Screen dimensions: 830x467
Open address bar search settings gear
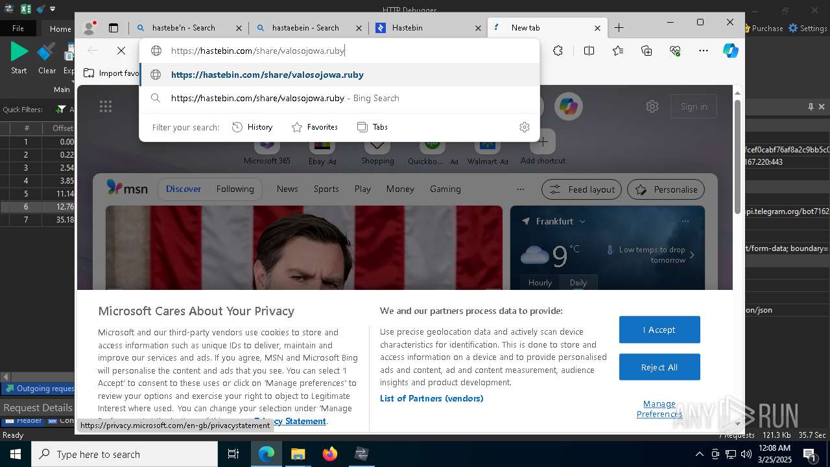click(x=525, y=127)
